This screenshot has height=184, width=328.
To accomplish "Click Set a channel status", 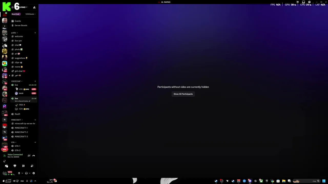I will coord(22,101).
